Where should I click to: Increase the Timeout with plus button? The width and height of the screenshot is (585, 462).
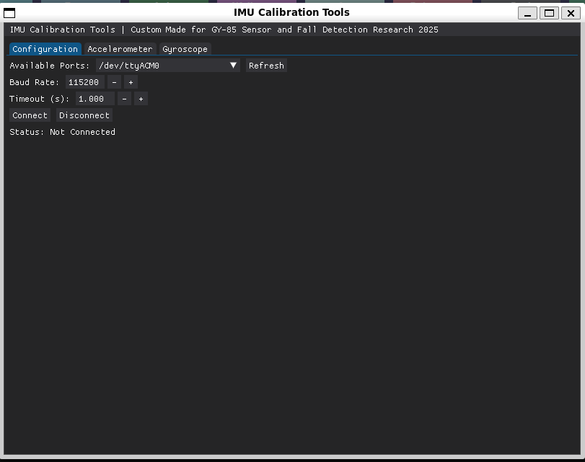141,99
